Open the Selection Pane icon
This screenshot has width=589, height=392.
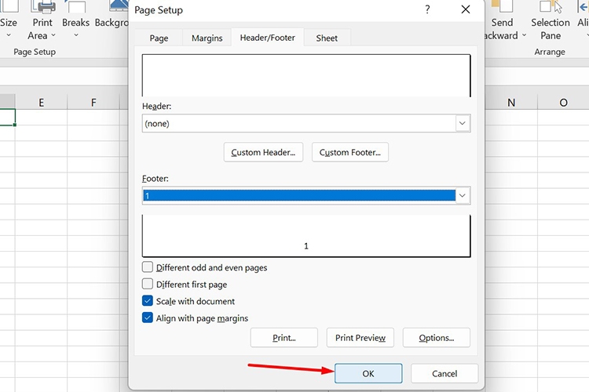point(551,7)
